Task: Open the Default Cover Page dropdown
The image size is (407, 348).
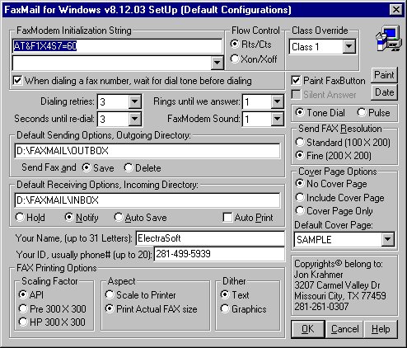Action: pyautogui.click(x=387, y=239)
